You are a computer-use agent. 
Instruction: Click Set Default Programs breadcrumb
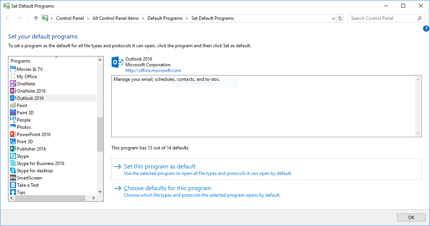213,18
